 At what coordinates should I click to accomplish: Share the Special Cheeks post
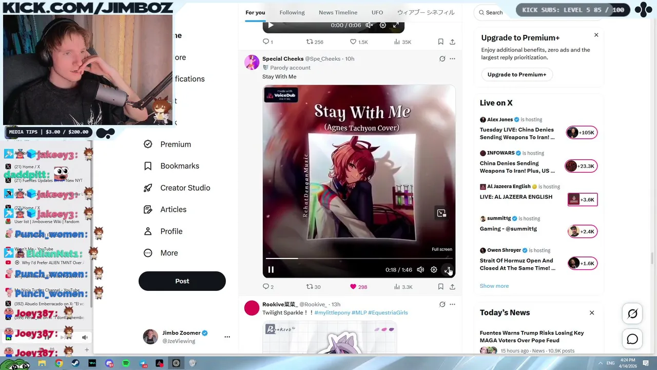(452, 287)
